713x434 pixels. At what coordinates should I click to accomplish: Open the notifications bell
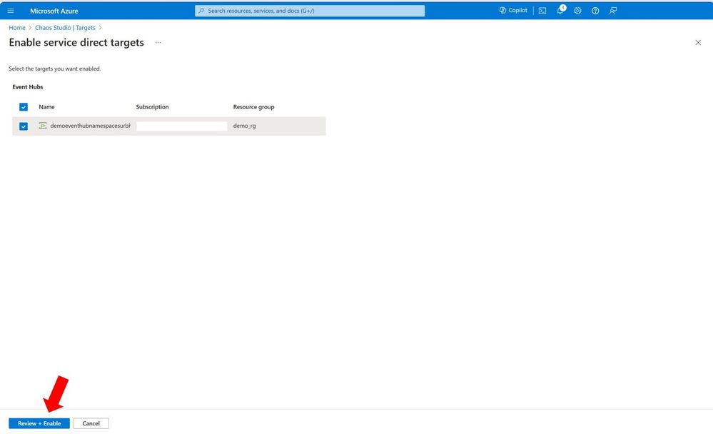561,10
